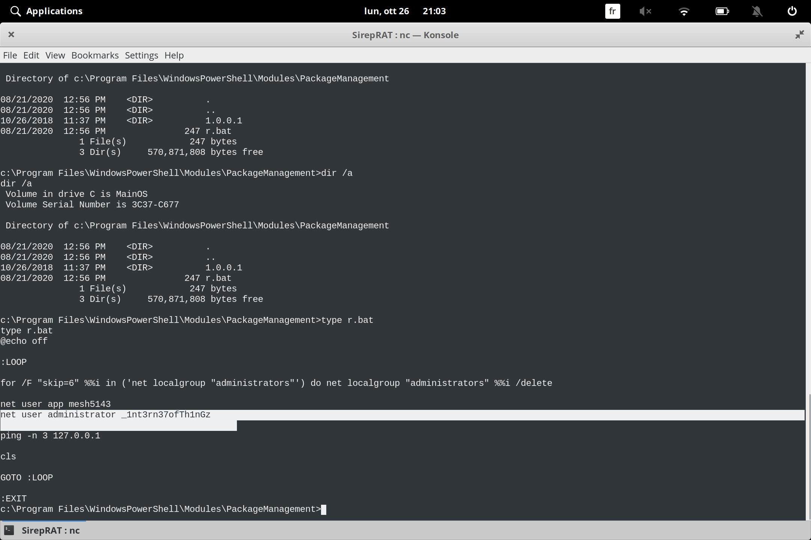
Task: Click the terminal icon on SirepRAT : nc tab
Action: (9, 530)
